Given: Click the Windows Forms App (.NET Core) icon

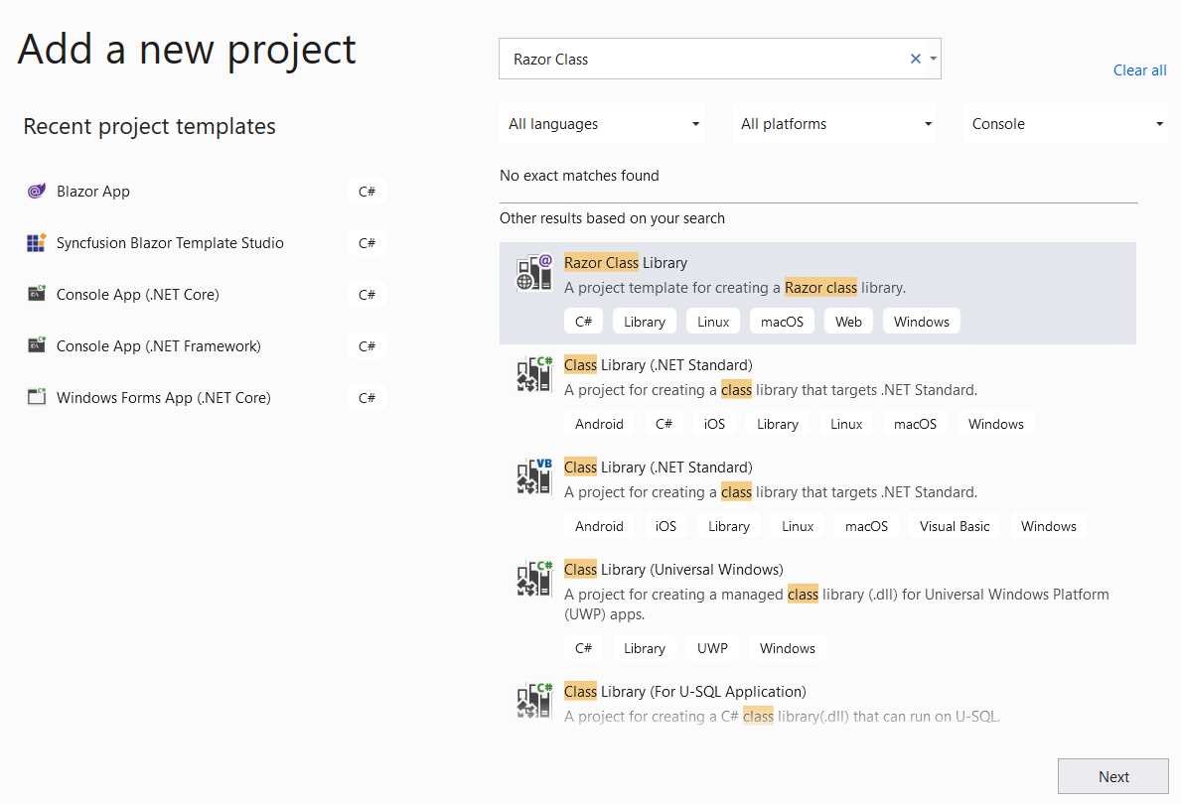Looking at the screenshot, I should (x=36, y=397).
